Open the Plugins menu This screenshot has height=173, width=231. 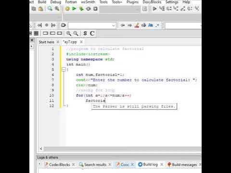132,2
